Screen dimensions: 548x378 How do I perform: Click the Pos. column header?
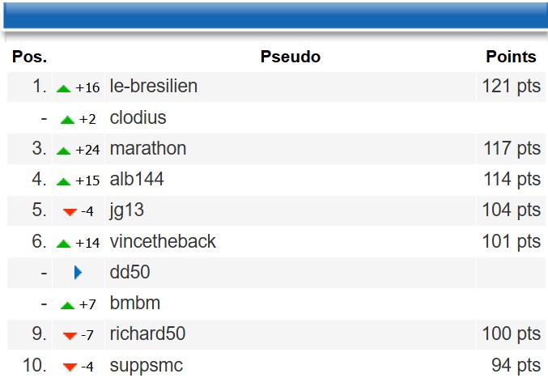point(29,57)
